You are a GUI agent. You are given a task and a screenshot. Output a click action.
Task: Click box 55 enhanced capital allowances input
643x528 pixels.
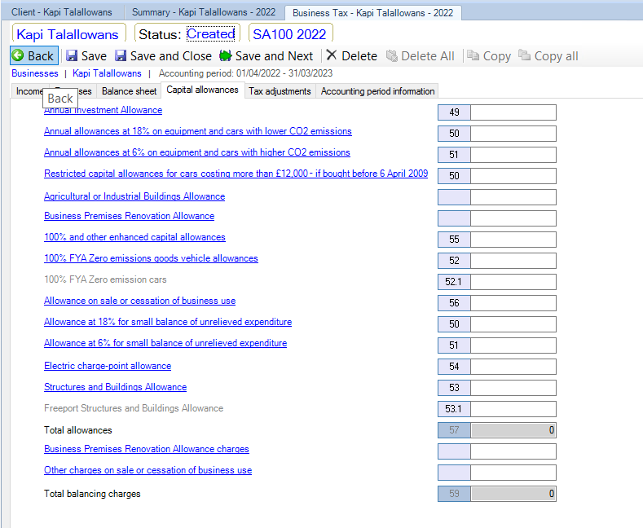513,240
